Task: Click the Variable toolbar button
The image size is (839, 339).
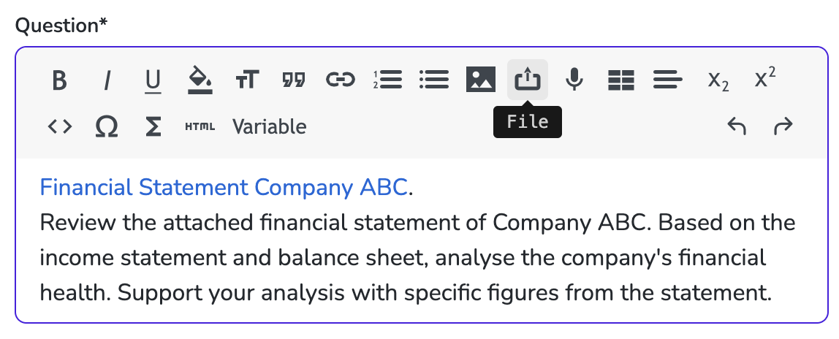Action: click(x=269, y=126)
